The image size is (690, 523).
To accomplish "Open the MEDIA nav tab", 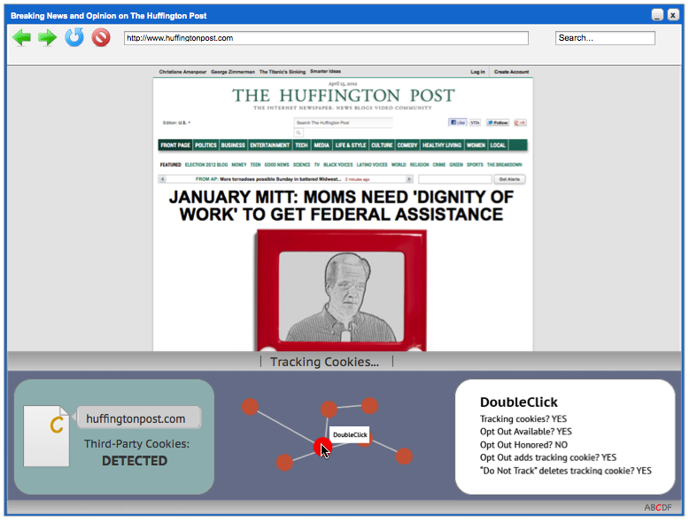I will coord(322,145).
